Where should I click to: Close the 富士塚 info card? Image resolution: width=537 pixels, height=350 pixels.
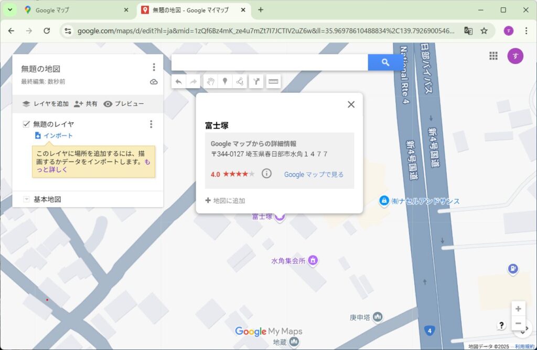pos(351,104)
